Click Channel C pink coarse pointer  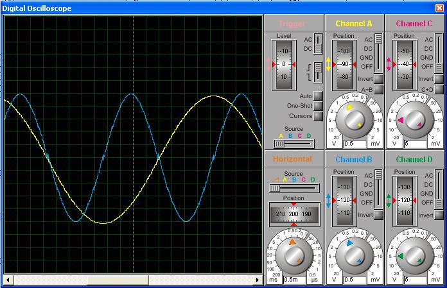(401, 120)
